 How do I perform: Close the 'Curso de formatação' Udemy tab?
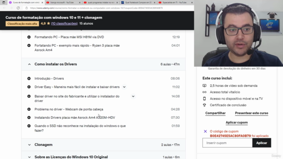click(x=42, y=3)
